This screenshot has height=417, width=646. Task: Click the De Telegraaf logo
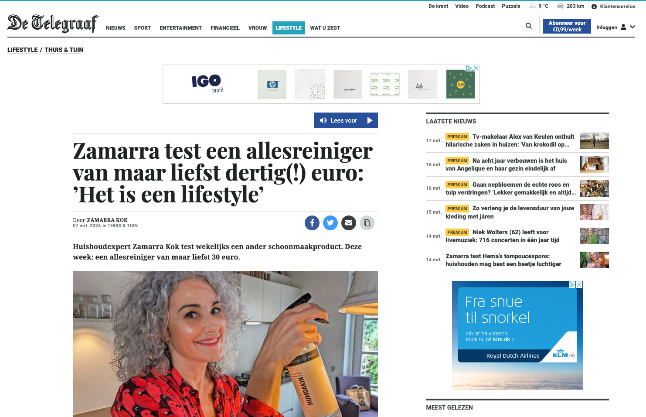(x=53, y=24)
